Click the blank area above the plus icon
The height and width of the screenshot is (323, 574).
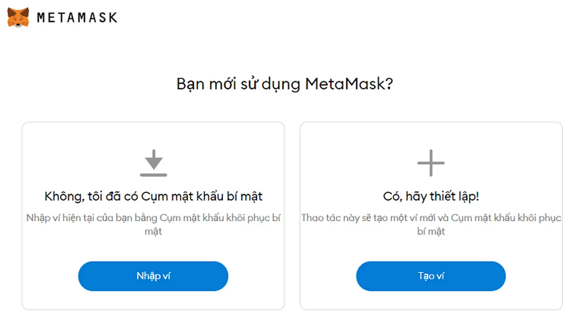[x=431, y=136]
